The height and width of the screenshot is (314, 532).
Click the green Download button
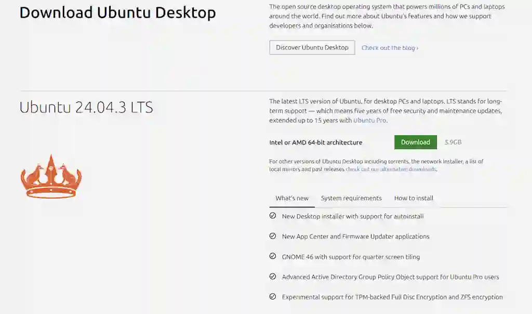tap(415, 142)
